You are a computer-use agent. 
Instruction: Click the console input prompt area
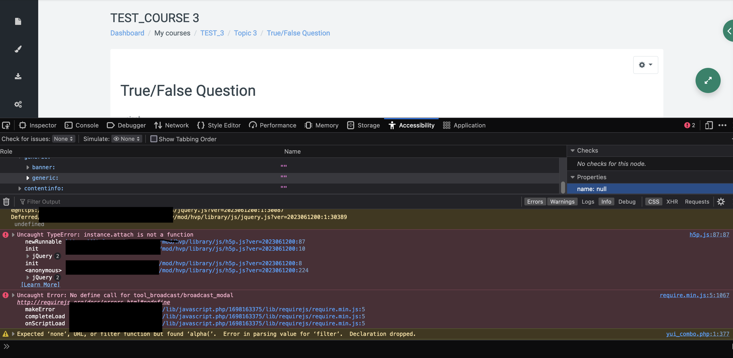(366, 346)
